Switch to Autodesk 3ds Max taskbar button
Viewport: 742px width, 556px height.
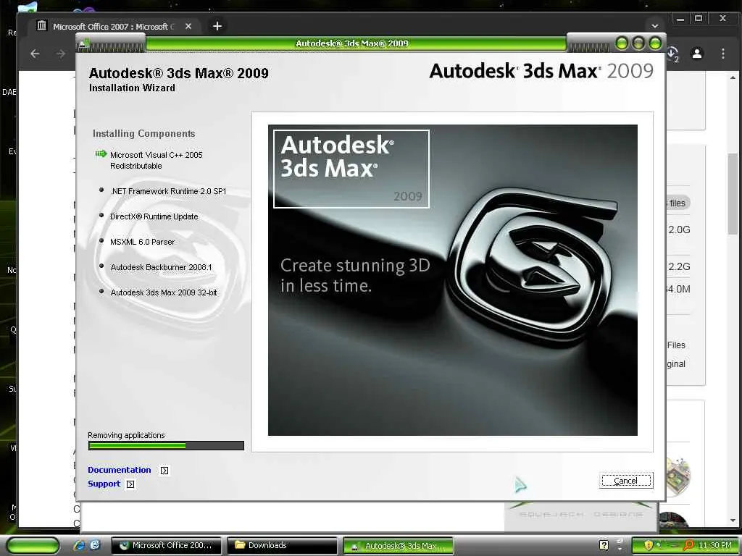(x=398, y=546)
